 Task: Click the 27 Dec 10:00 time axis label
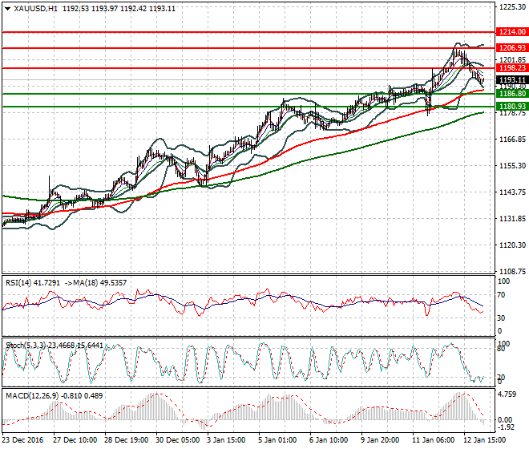point(75,440)
